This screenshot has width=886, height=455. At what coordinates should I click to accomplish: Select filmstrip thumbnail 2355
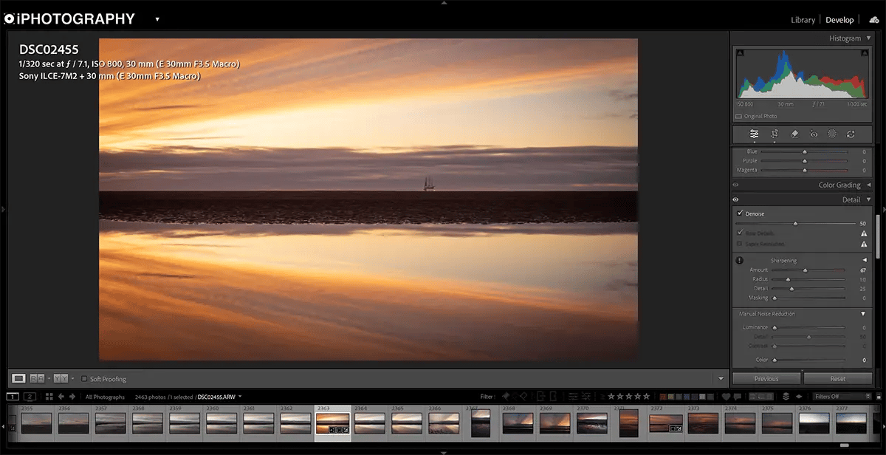click(x=36, y=423)
